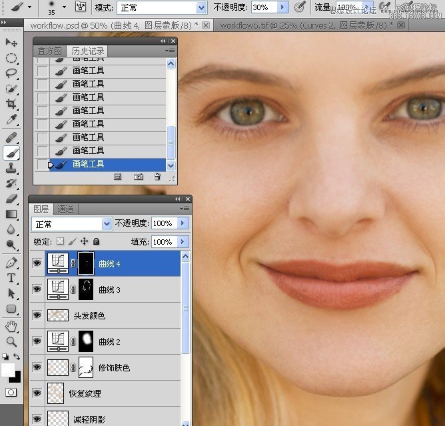Open the Brush panel toggle
The image size is (445, 426).
(x=81, y=7)
